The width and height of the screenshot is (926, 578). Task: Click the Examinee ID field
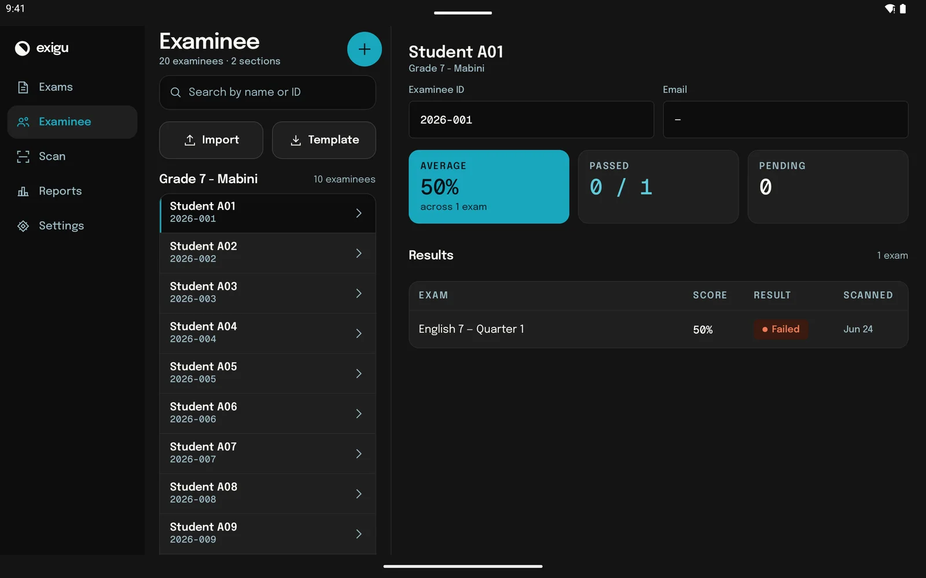coord(531,120)
